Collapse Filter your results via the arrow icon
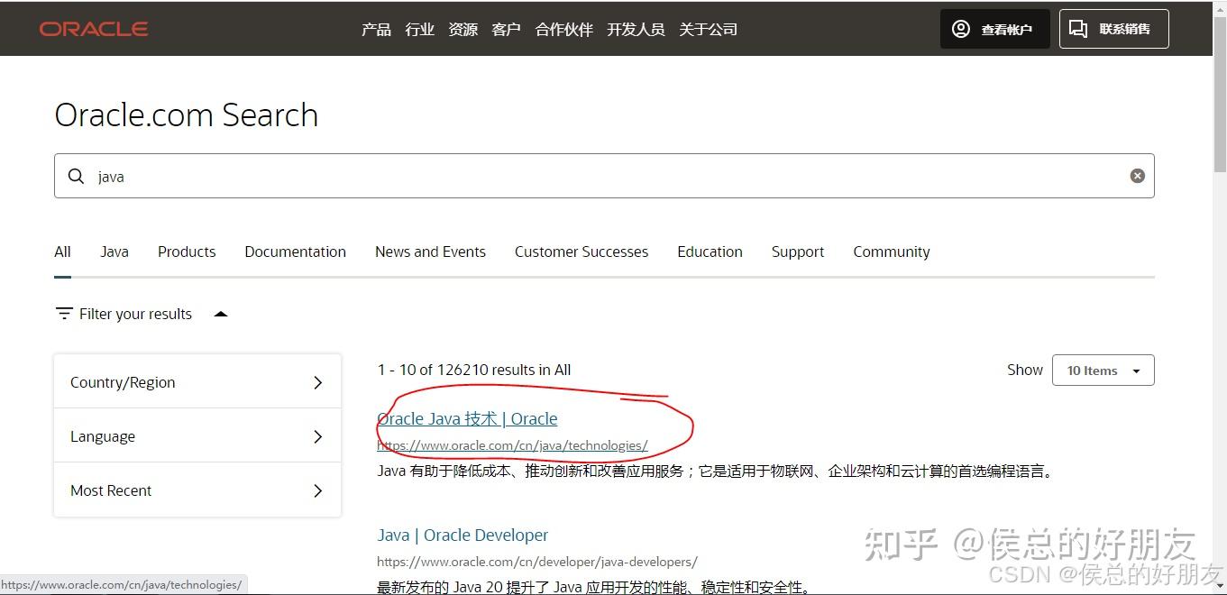Screen dimensions: 1227x595 [x=221, y=313]
